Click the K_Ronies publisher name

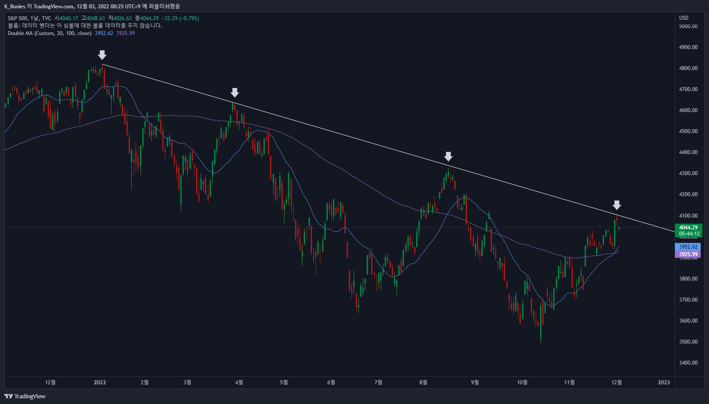tap(14, 6)
